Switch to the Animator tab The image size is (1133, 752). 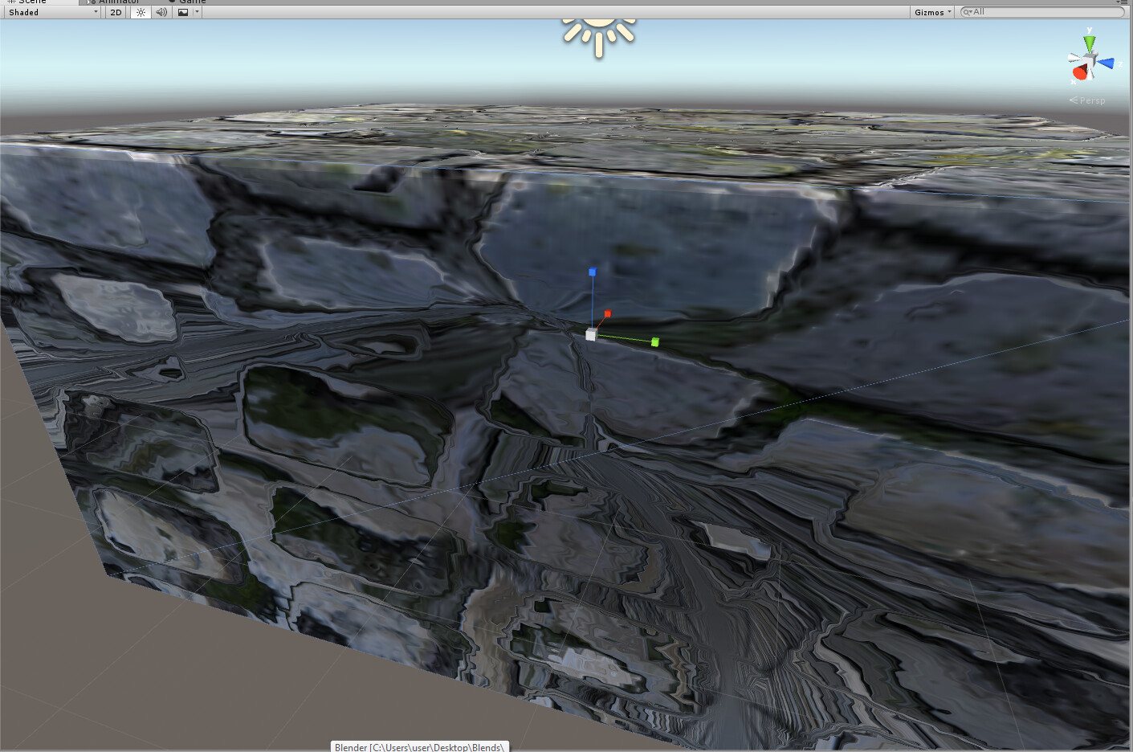point(115,2)
